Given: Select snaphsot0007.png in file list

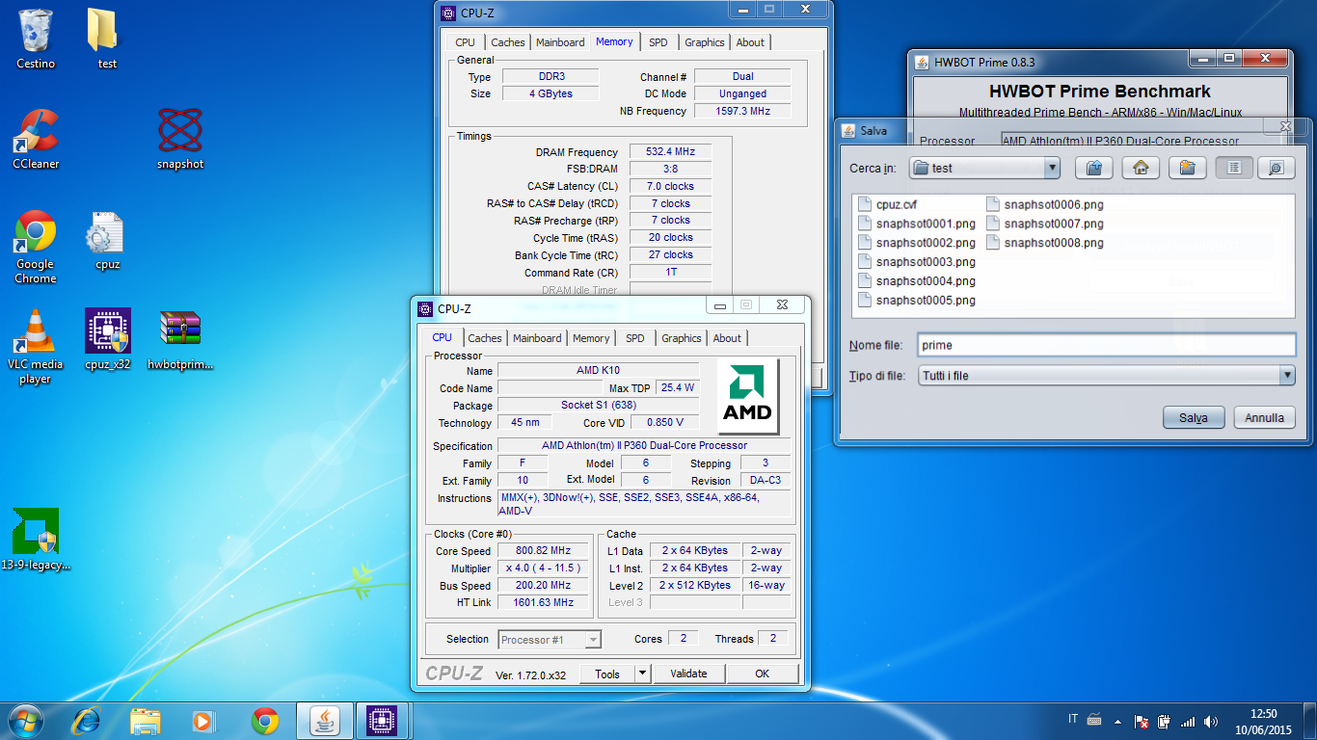Looking at the screenshot, I should pyautogui.click(x=1044, y=224).
